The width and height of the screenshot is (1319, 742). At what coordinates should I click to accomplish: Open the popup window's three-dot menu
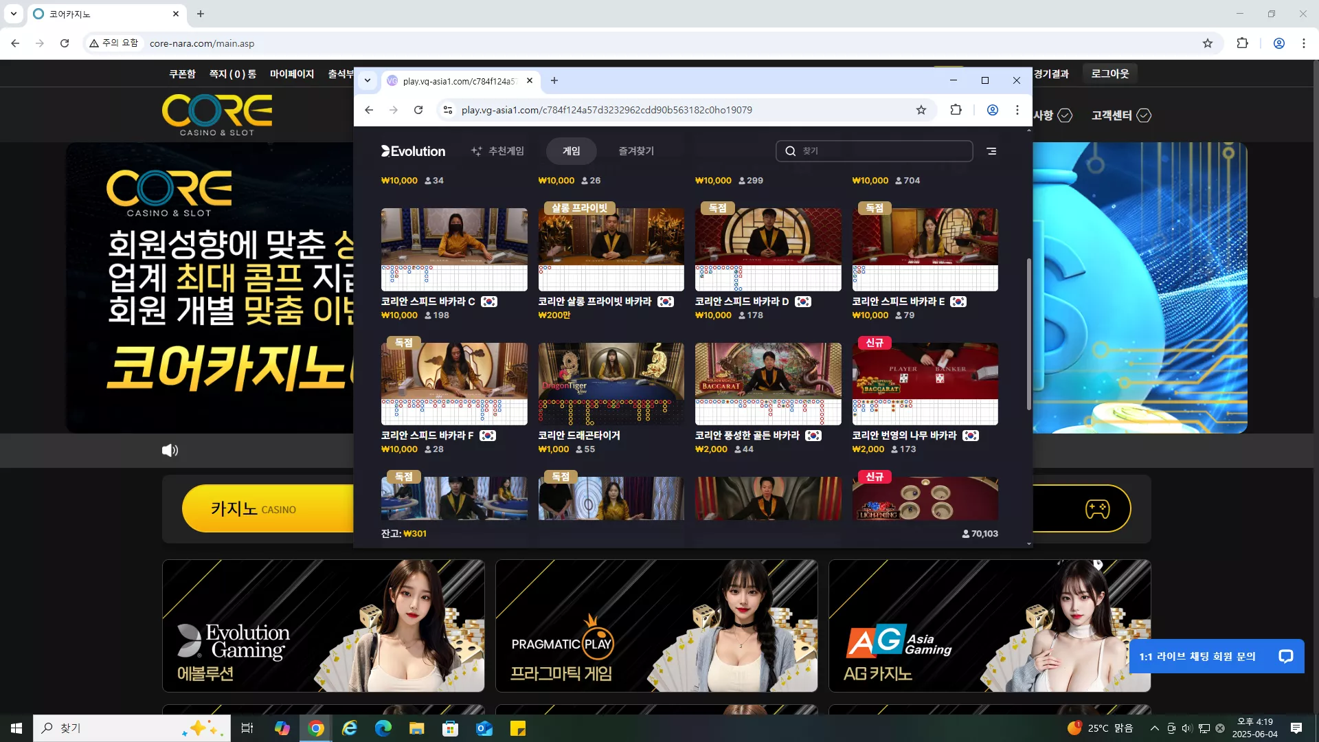[1017, 110]
